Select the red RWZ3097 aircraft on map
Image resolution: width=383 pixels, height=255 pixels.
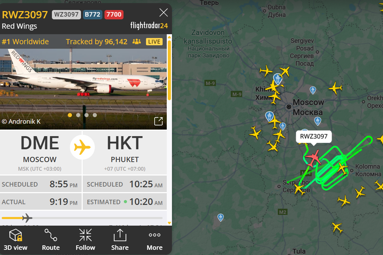[x=313, y=158]
